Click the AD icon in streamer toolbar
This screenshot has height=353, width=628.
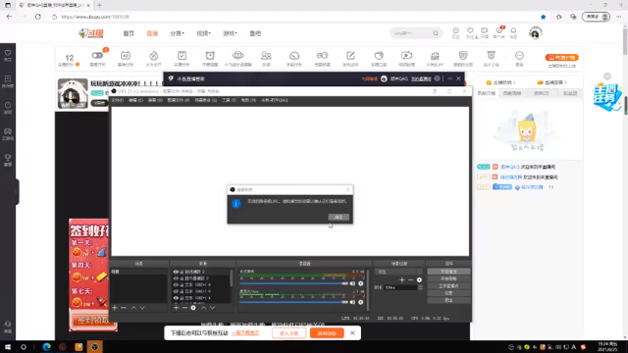[x=126, y=56]
